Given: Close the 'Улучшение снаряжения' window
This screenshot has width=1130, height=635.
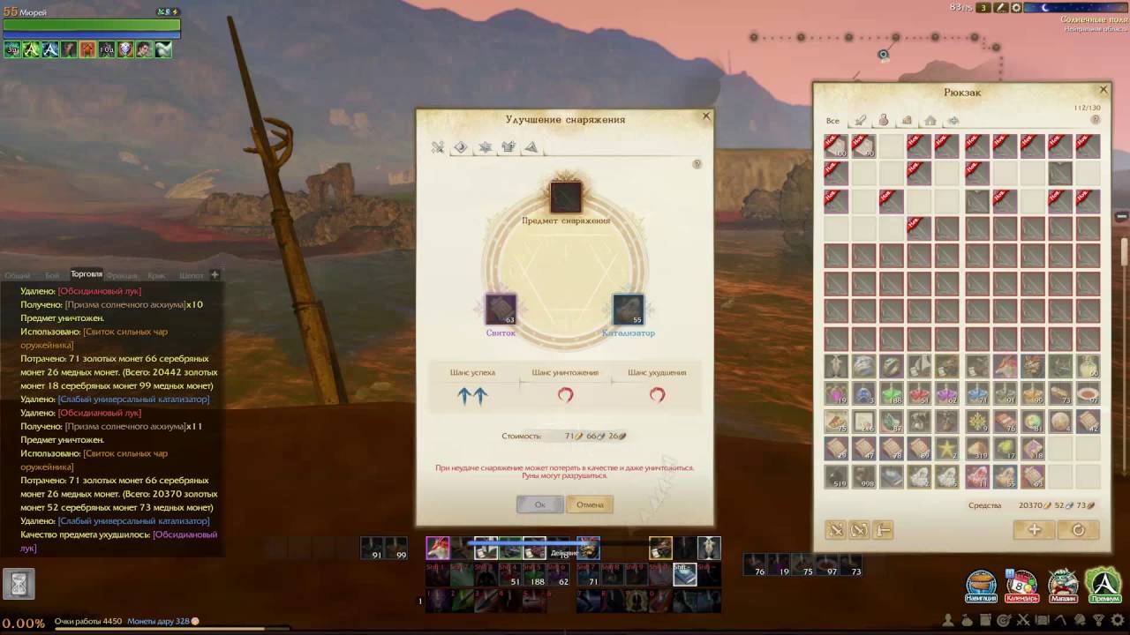Looking at the screenshot, I should coord(705,116).
